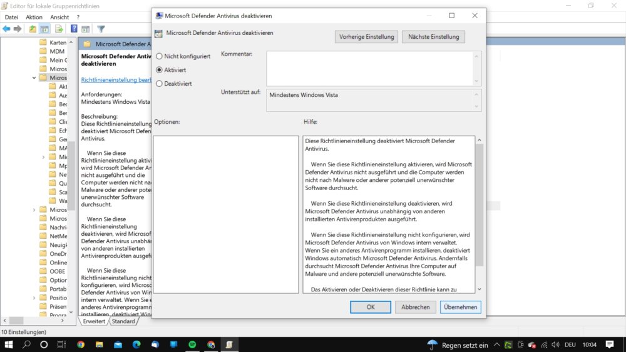This screenshot has height=352, width=626.
Task: Click the Abbrechen button
Action: coord(416,307)
